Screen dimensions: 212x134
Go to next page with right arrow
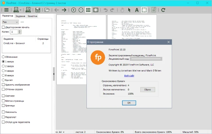[x=64, y=10]
